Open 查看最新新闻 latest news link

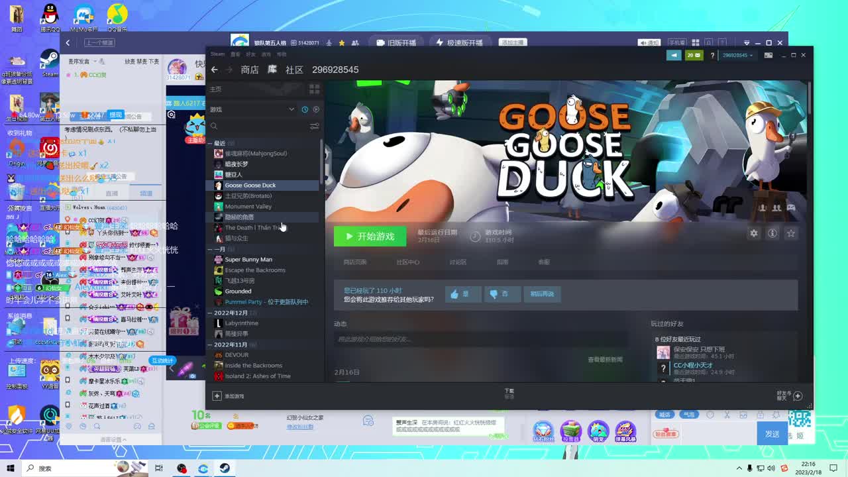click(605, 360)
